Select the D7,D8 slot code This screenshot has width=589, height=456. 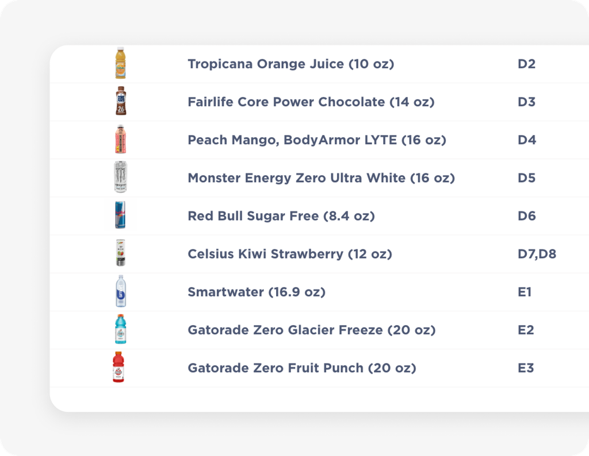tap(537, 254)
